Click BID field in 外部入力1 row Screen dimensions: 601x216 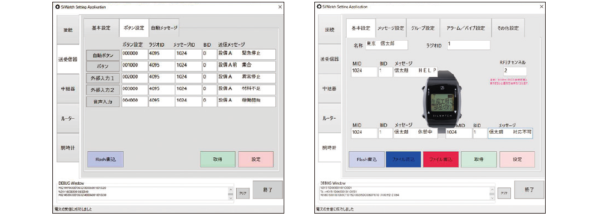[x=209, y=78]
